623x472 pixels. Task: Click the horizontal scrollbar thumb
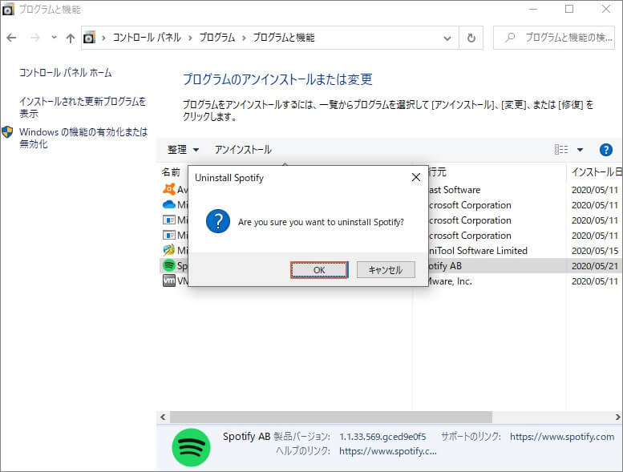[331, 417]
